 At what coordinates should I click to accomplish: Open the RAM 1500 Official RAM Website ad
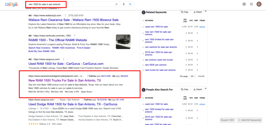[58, 40]
